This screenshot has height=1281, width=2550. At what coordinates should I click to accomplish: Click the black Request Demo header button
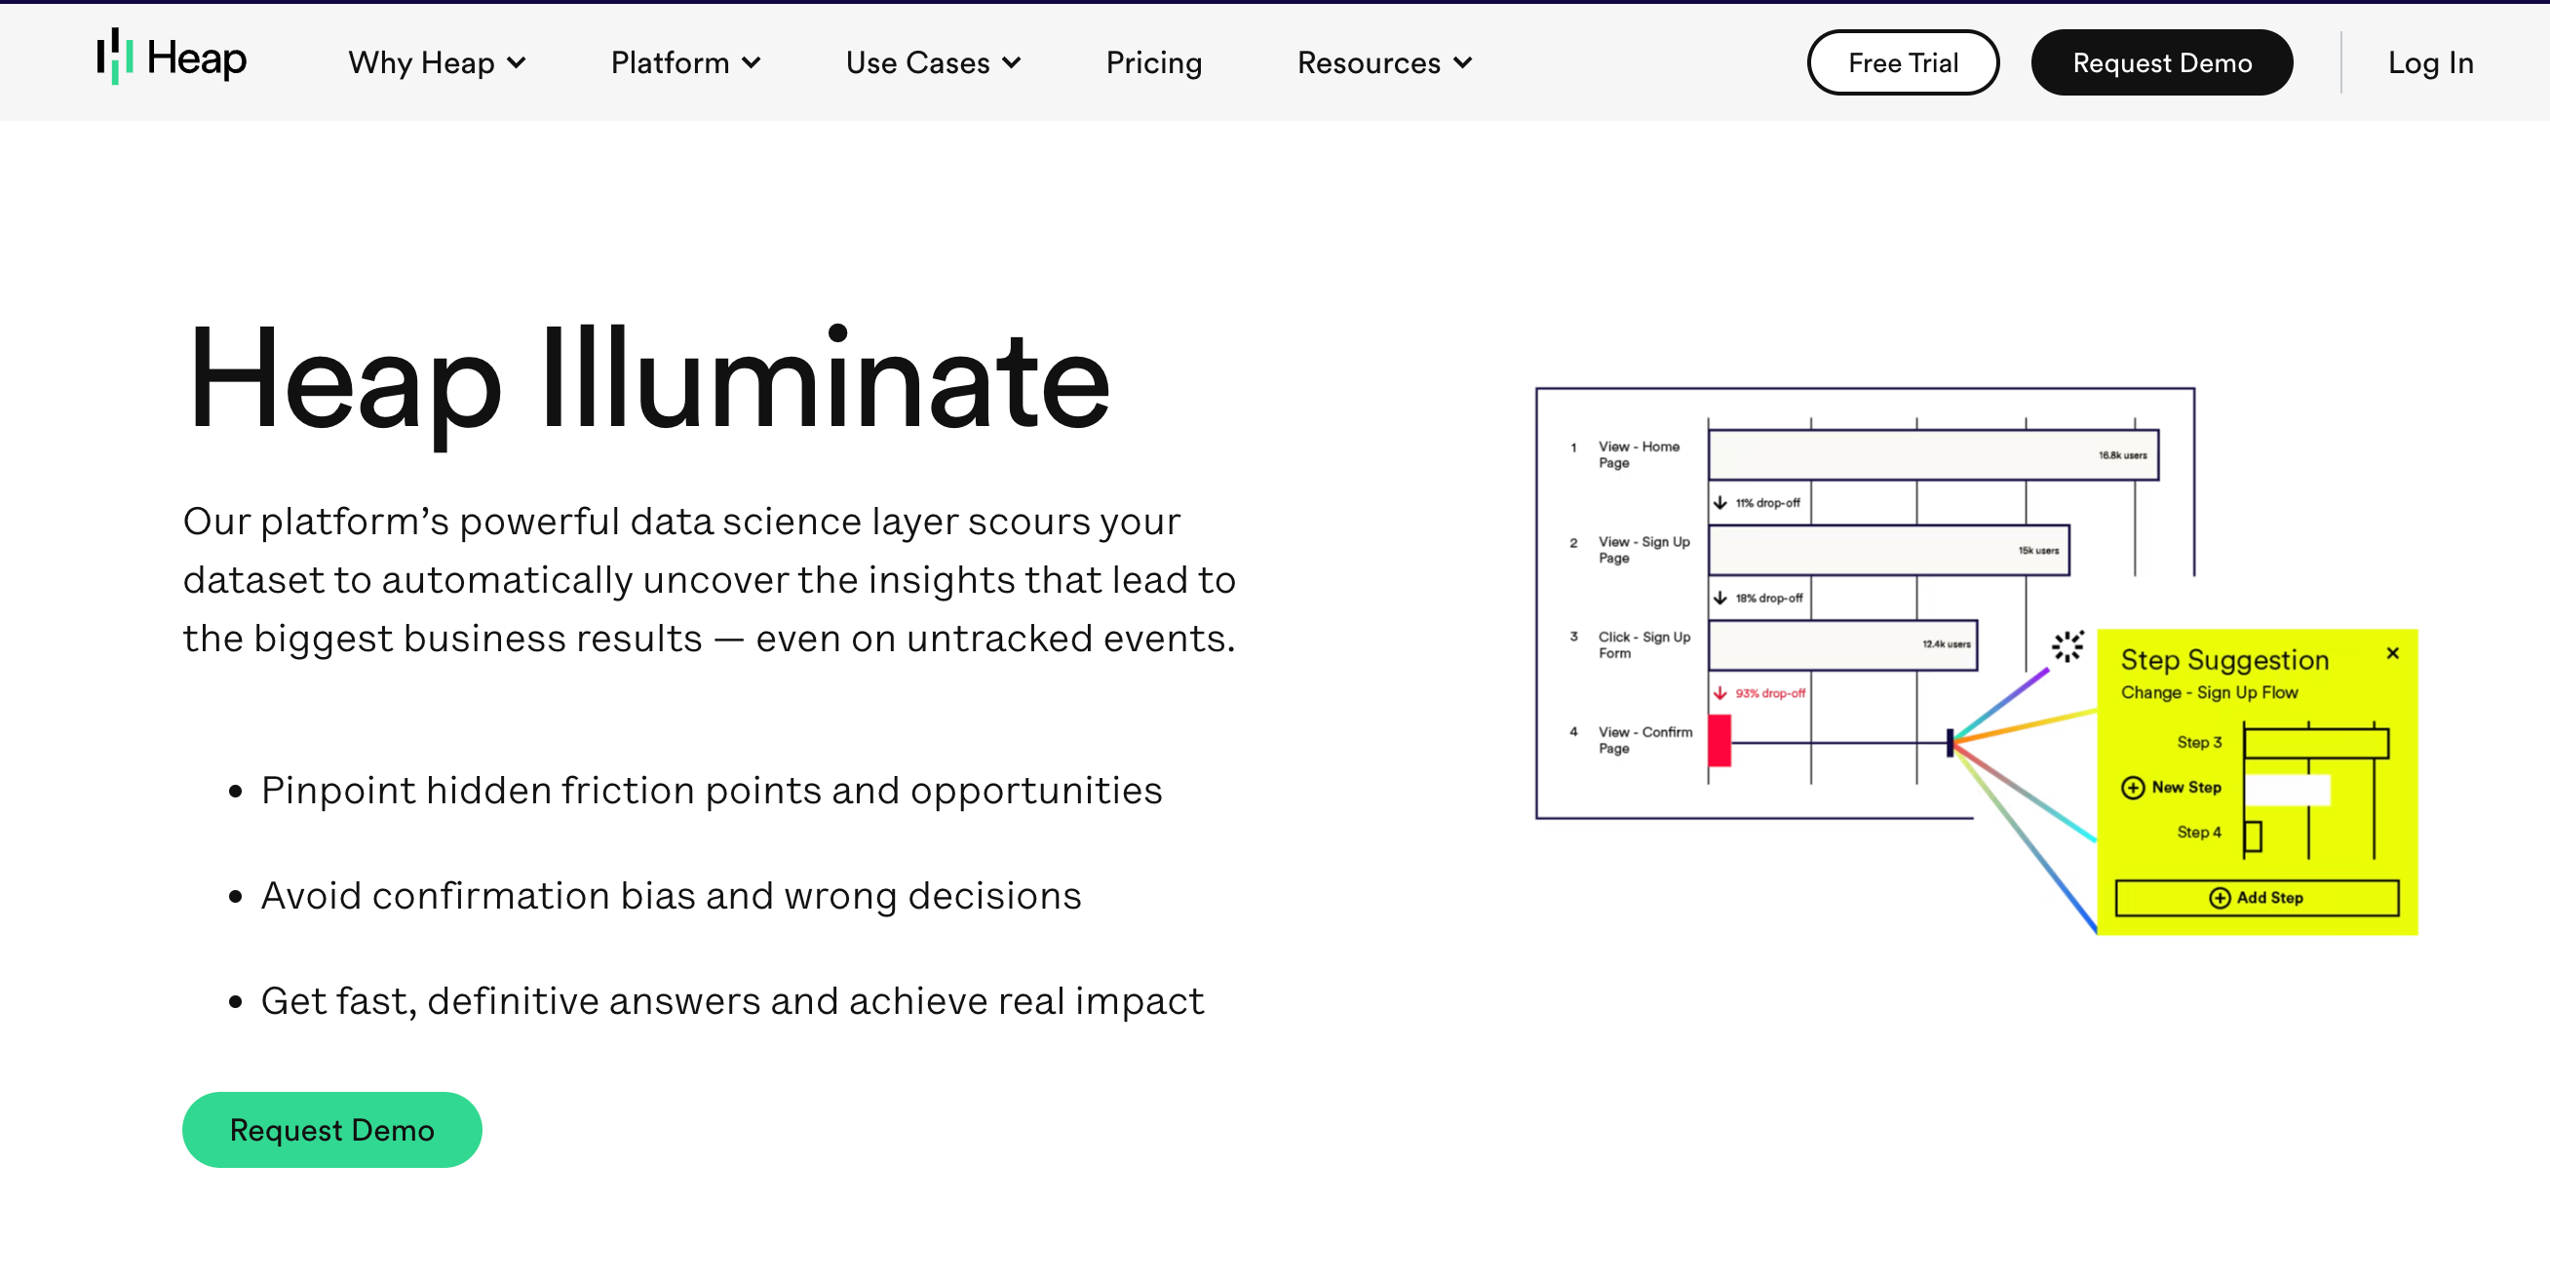click(x=2161, y=62)
